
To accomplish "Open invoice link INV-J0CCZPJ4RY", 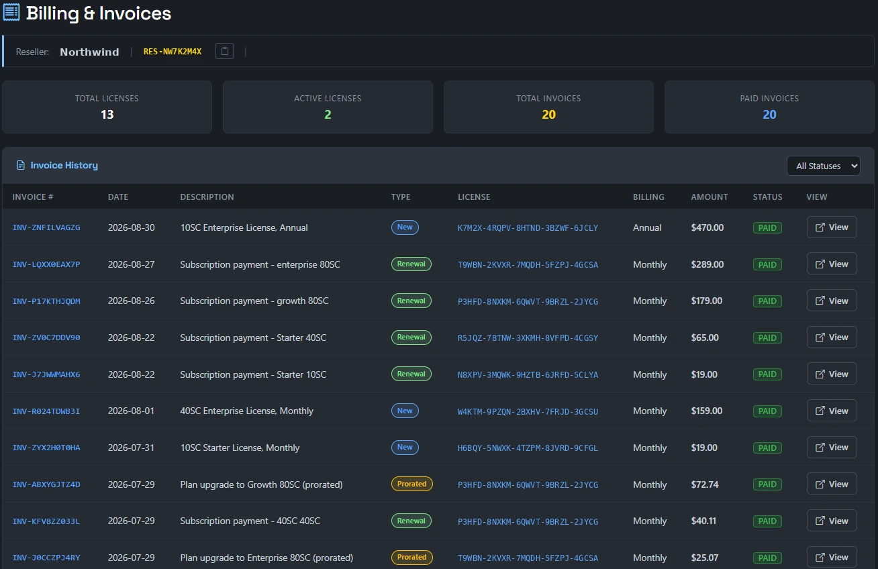I will coord(46,558).
